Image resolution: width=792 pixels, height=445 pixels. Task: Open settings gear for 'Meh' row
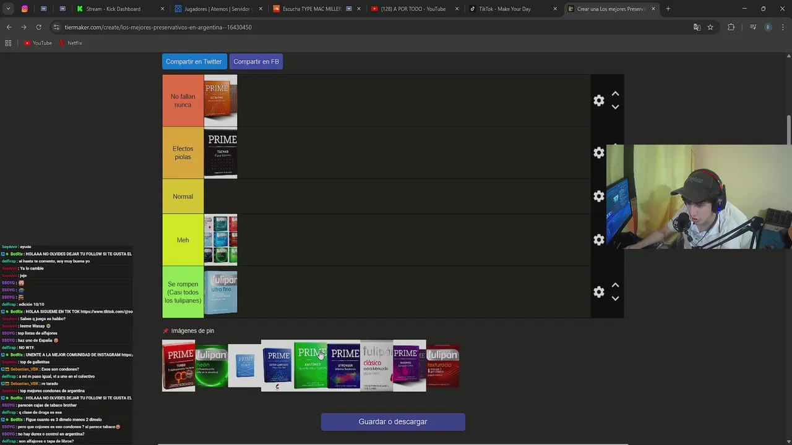click(x=598, y=240)
